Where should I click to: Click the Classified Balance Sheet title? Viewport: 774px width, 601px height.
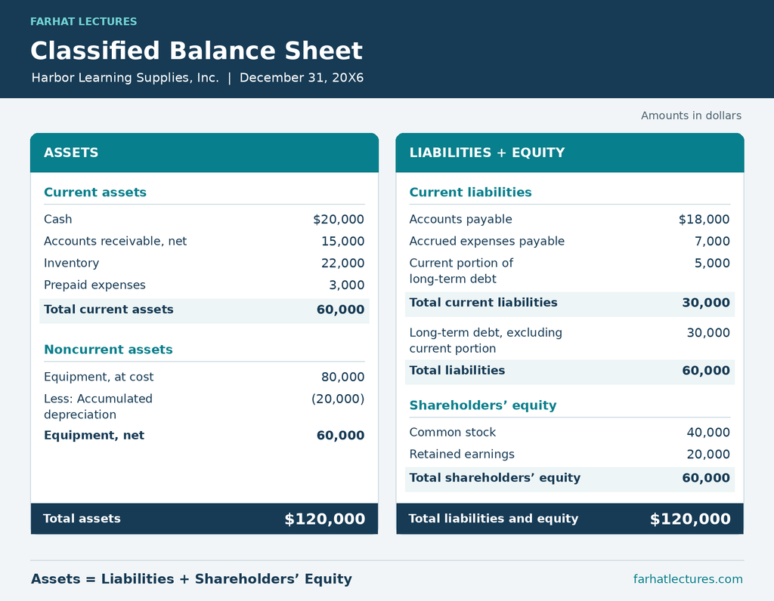point(197,51)
